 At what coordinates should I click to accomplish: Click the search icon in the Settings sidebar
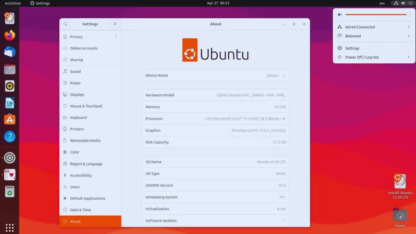click(x=65, y=24)
